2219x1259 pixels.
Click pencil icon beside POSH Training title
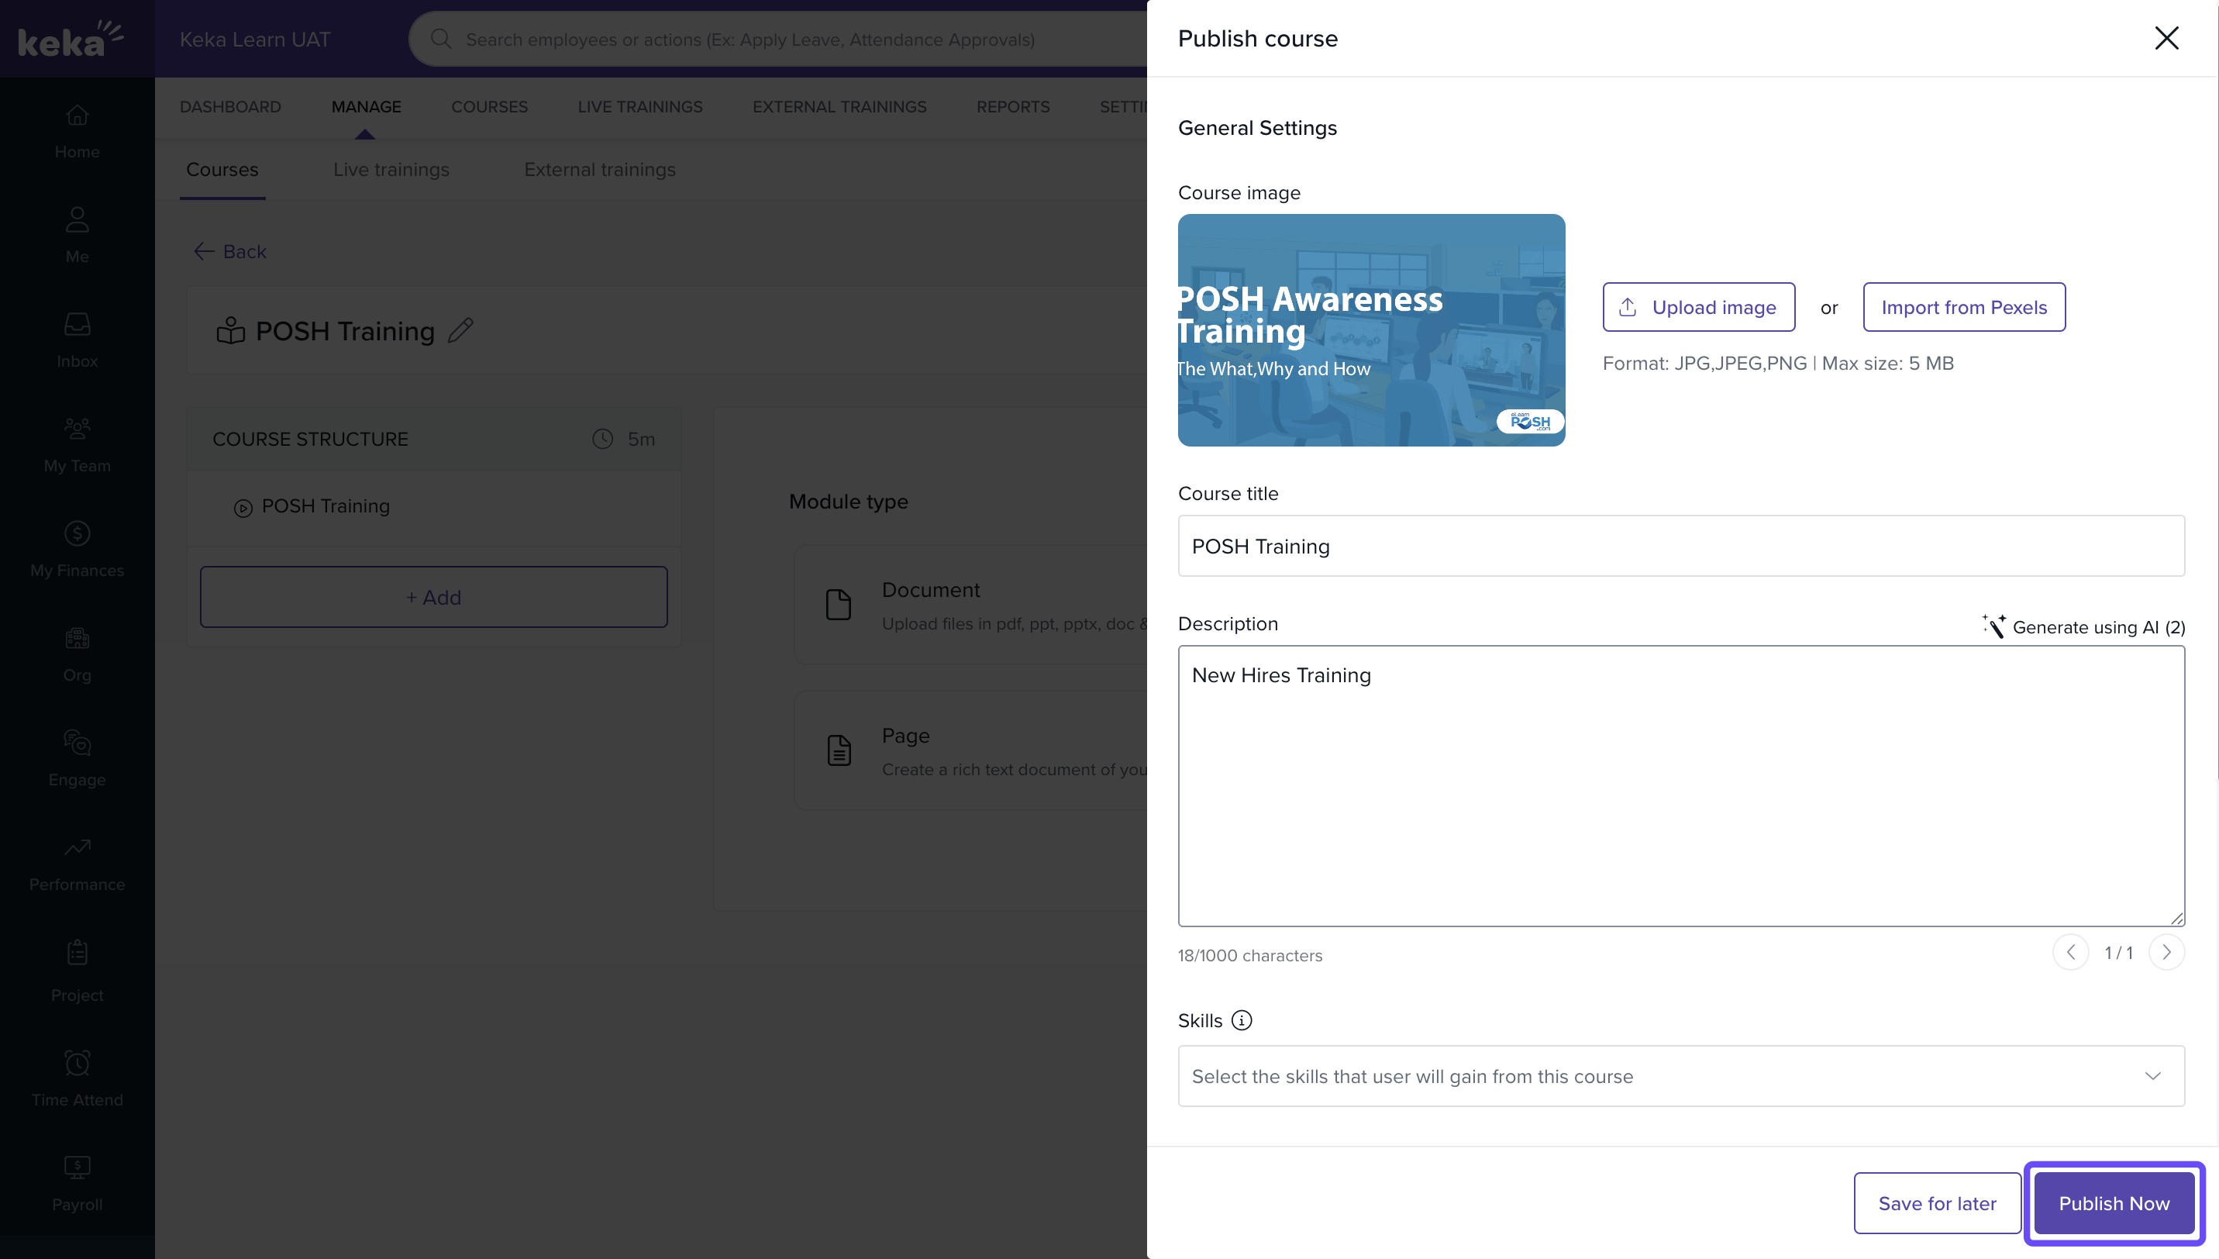pos(460,330)
